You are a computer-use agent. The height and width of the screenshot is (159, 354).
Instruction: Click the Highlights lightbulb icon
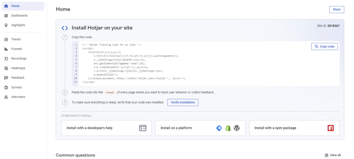(6, 25)
